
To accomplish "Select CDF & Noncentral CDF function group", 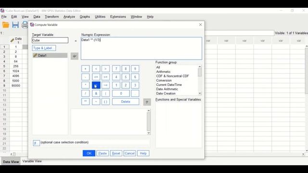I will point(172,76).
